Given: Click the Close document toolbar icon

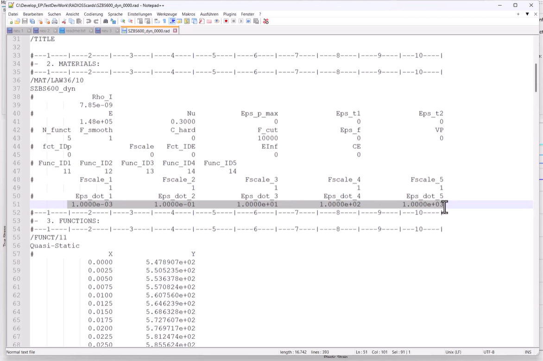Looking at the screenshot, I should coord(40,21).
